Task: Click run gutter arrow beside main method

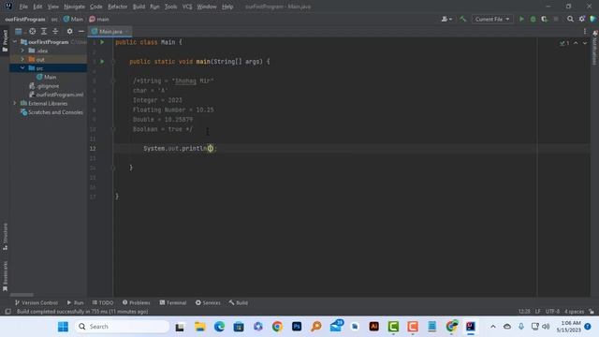Action: click(x=102, y=61)
